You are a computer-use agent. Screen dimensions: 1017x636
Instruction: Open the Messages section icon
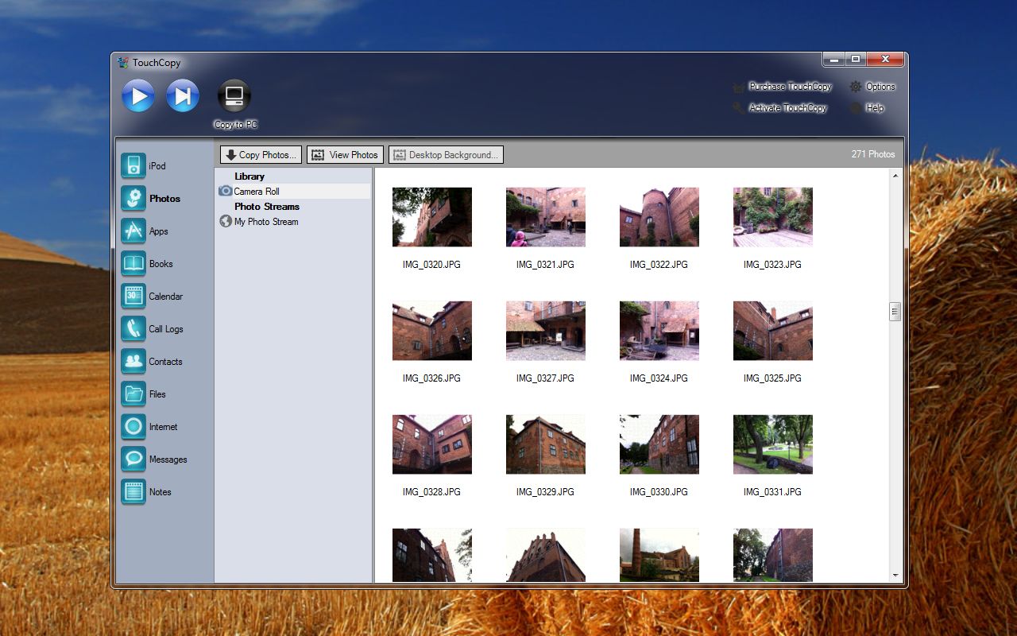click(x=133, y=460)
